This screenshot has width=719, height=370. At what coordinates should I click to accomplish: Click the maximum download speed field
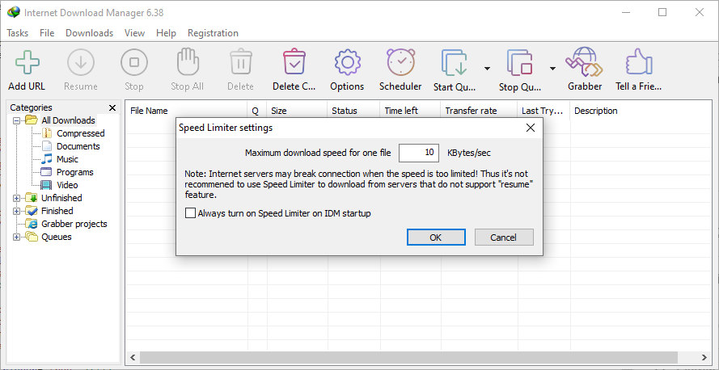tap(419, 153)
